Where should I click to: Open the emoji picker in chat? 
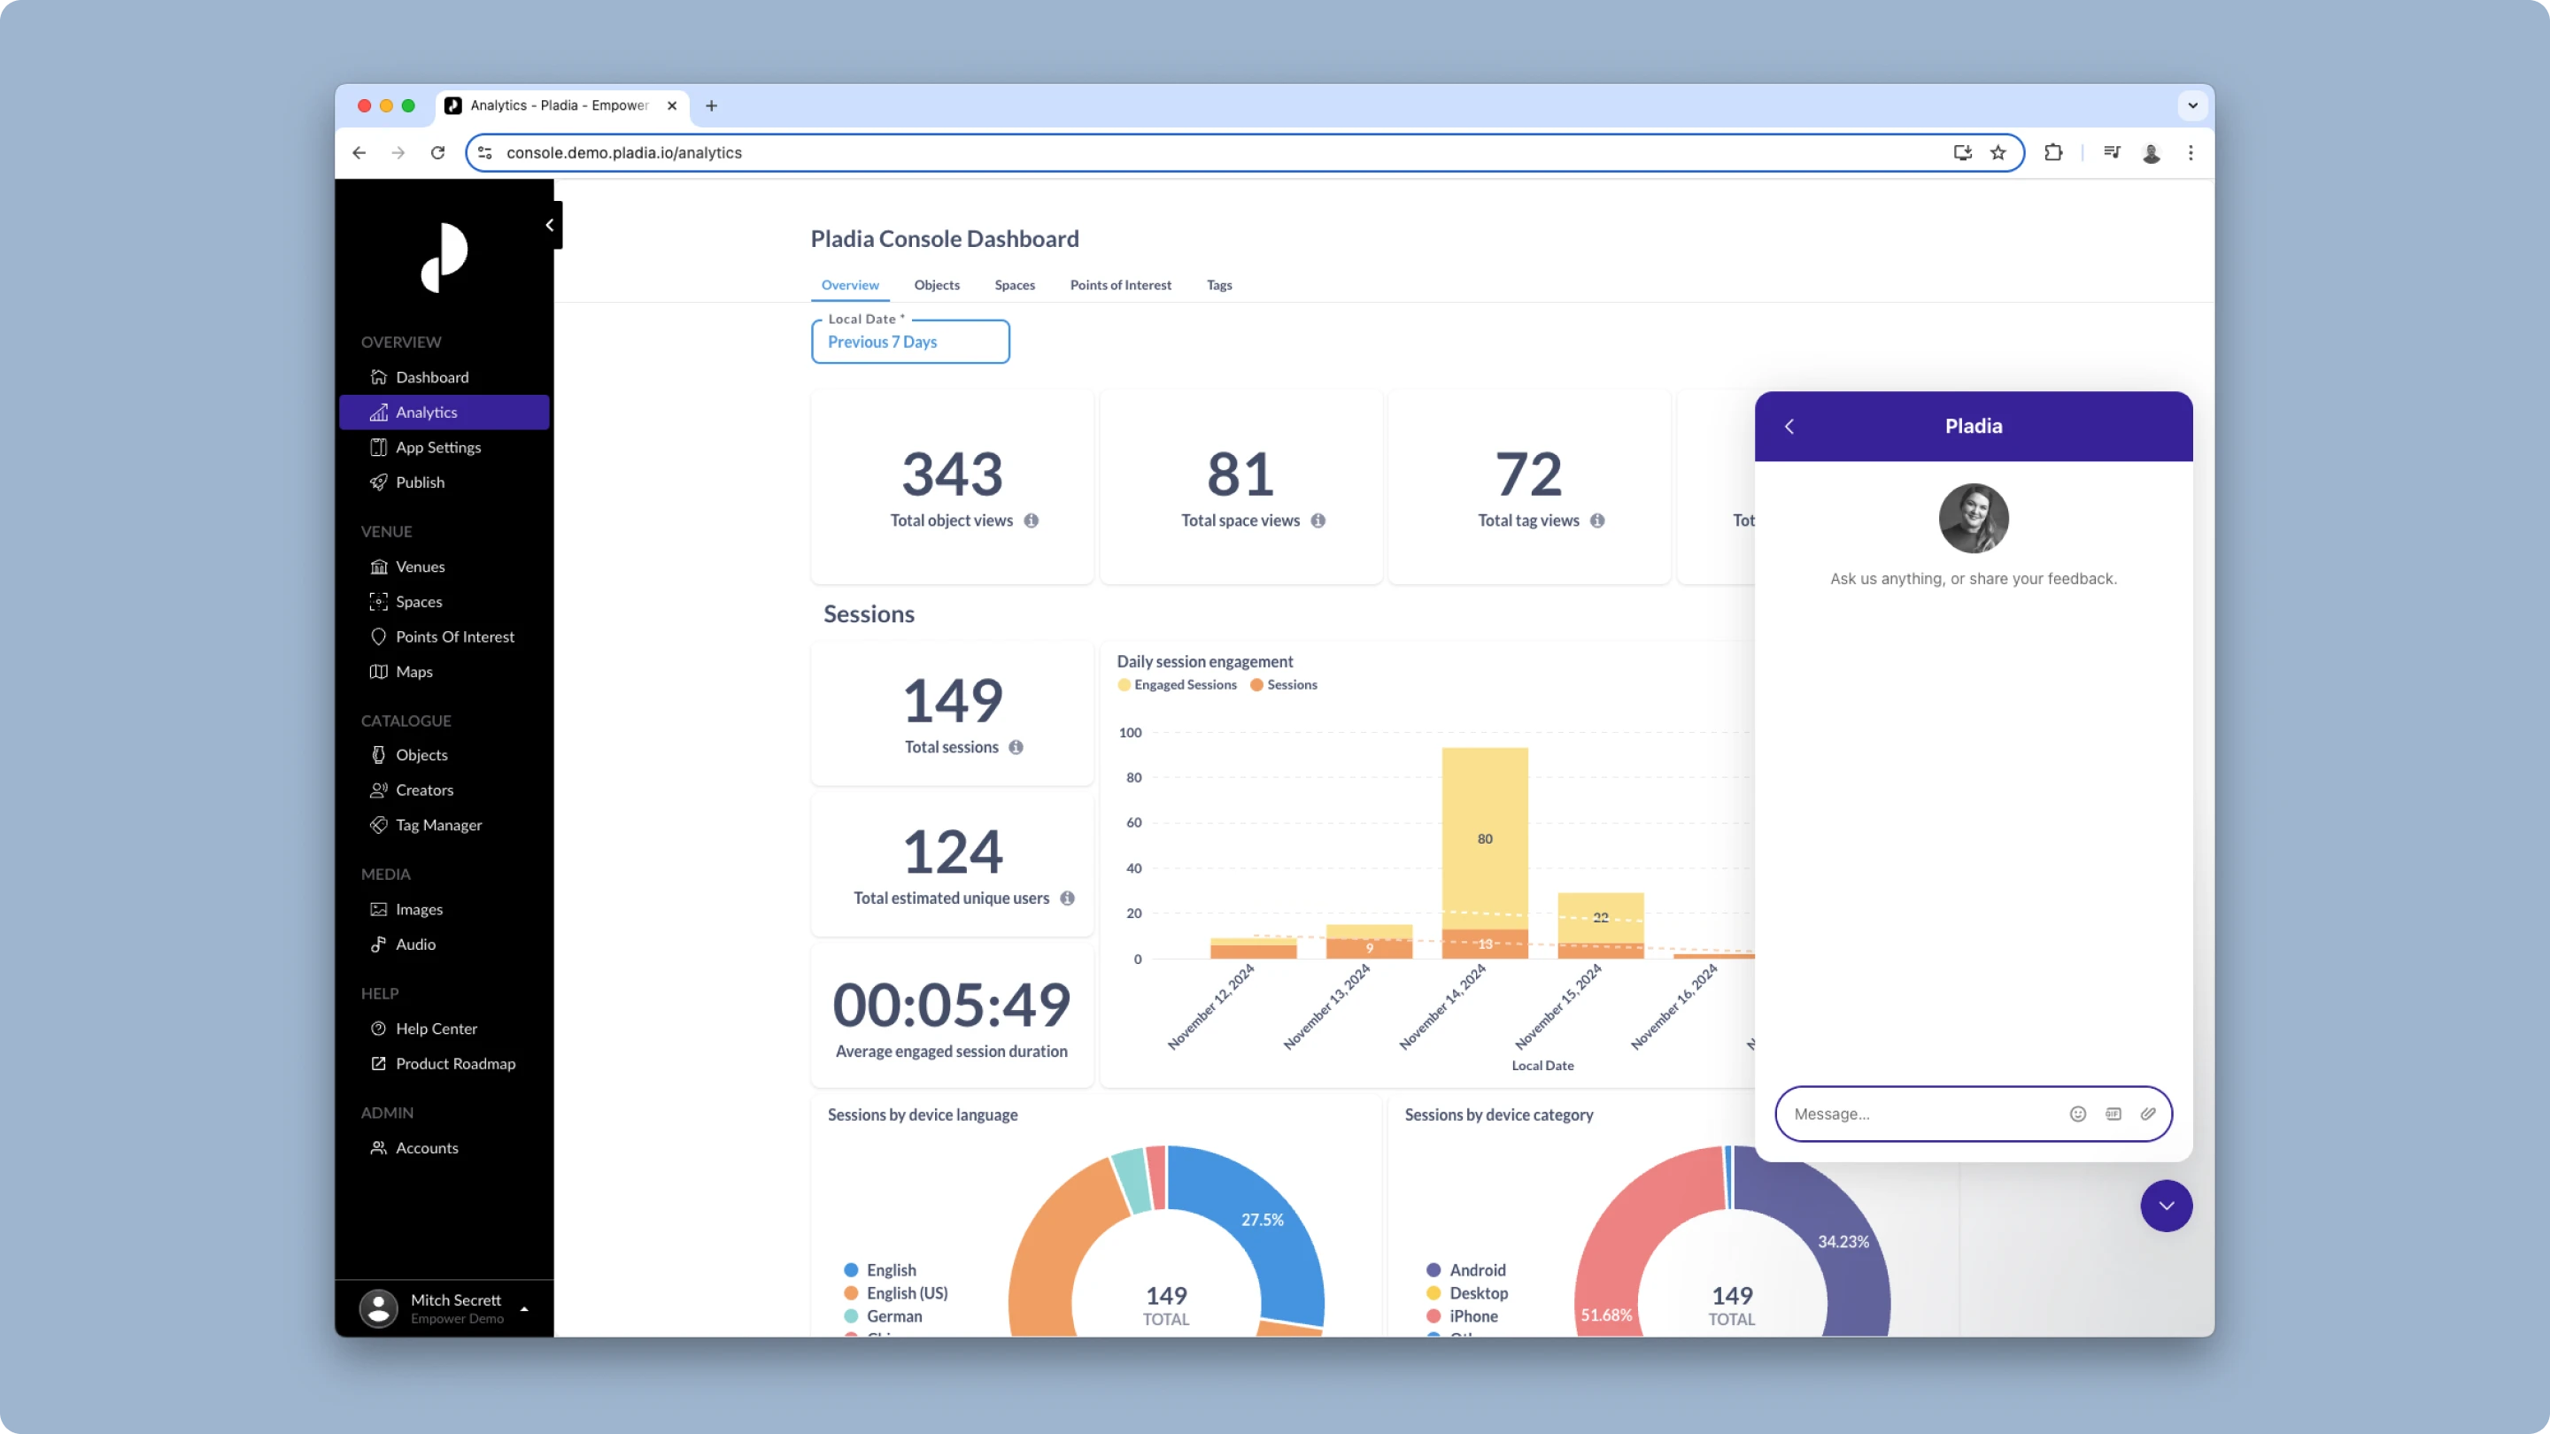pyautogui.click(x=2078, y=1114)
